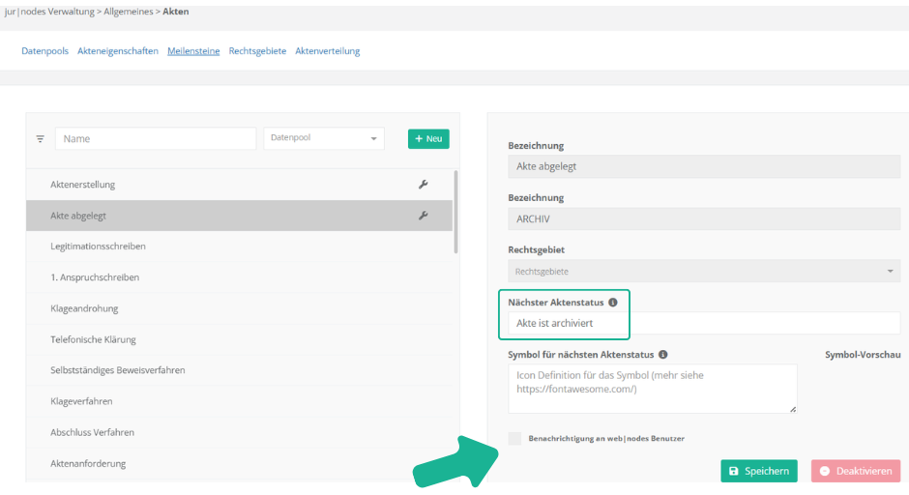Click info icon beside Symbol für nächsten Aktenstatus
The height and width of the screenshot is (495, 909).
click(662, 355)
